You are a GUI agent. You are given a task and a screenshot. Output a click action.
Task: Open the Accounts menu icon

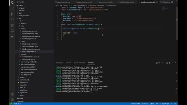click(12, 94)
